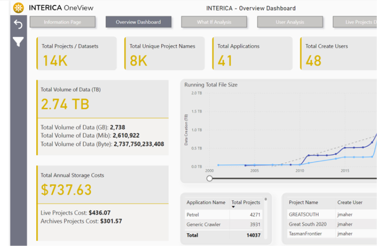Go to the User Analysis tab
377x246 pixels.
[x=290, y=22]
